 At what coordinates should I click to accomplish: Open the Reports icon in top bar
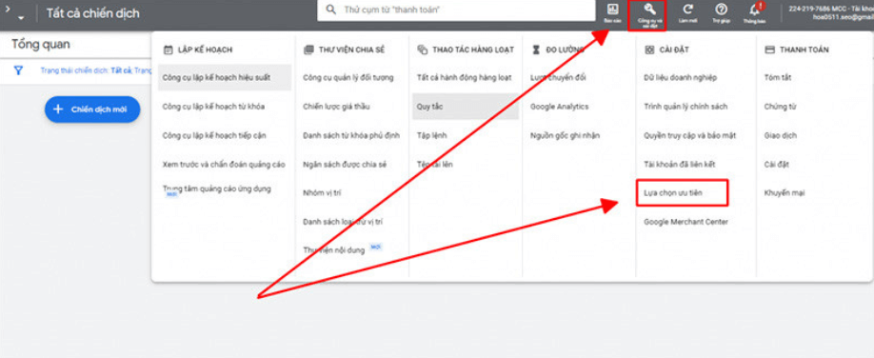(x=611, y=10)
